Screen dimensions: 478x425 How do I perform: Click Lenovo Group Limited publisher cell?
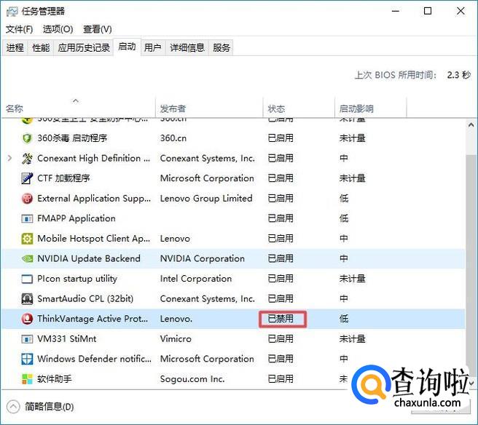click(206, 198)
